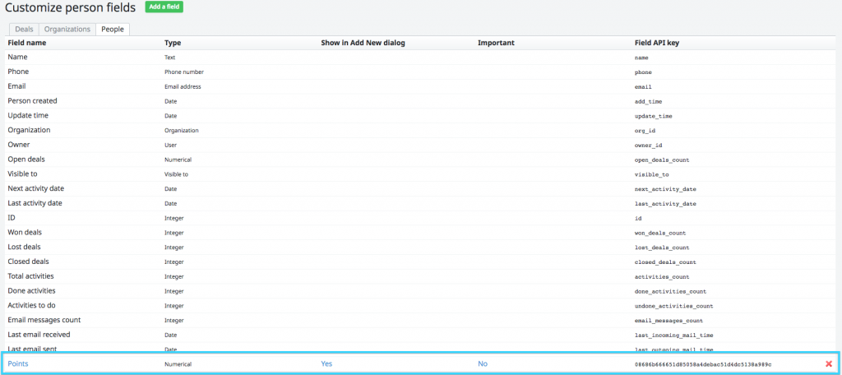Image resolution: width=842 pixels, height=375 pixels.
Task: Select the Next activity date row
Action: click(35, 188)
